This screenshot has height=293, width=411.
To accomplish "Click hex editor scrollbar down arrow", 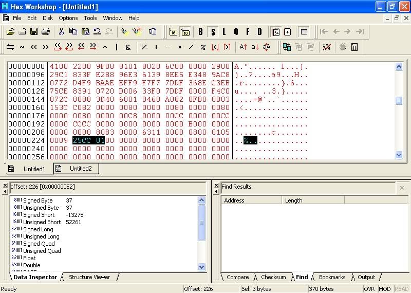I will [x=399, y=155].
